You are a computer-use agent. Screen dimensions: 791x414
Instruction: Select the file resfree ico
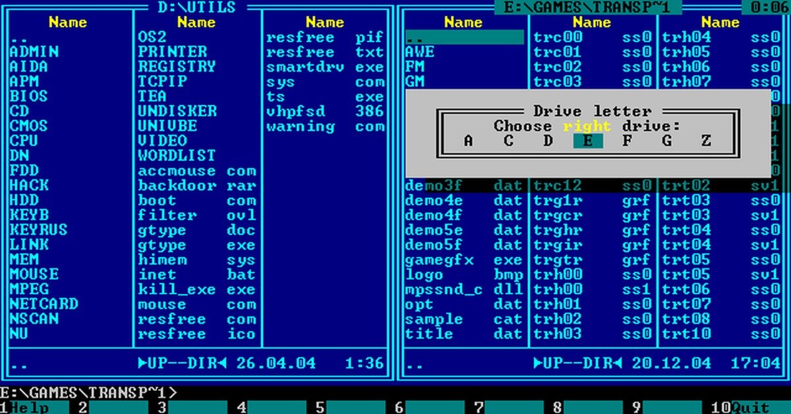click(197, 334)
